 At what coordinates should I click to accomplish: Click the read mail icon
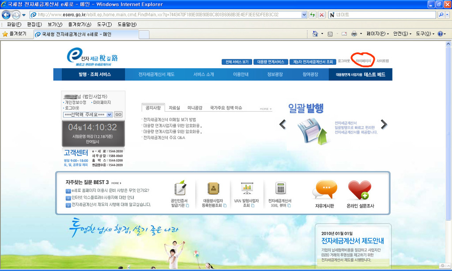point(344,34)
